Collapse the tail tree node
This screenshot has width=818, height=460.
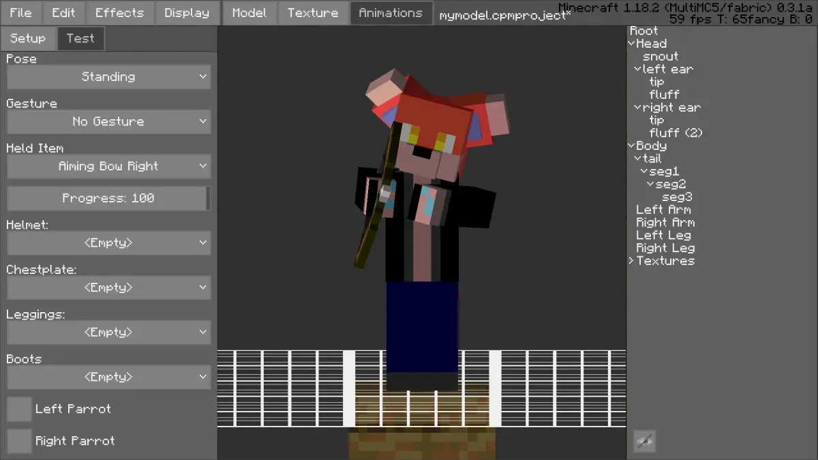coord(638,159)
